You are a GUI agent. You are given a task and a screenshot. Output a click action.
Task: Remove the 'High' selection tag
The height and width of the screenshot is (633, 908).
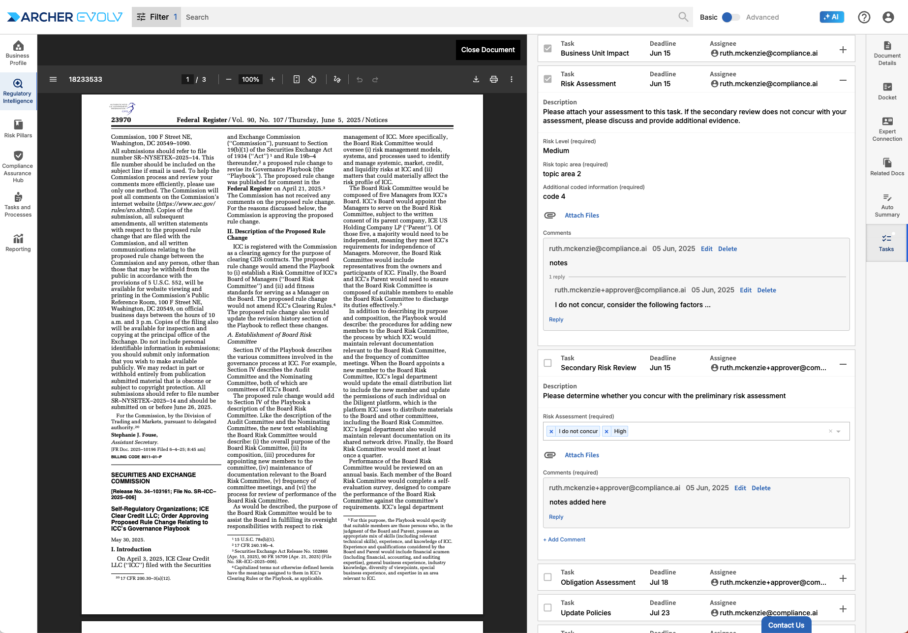tap(606, 431)
